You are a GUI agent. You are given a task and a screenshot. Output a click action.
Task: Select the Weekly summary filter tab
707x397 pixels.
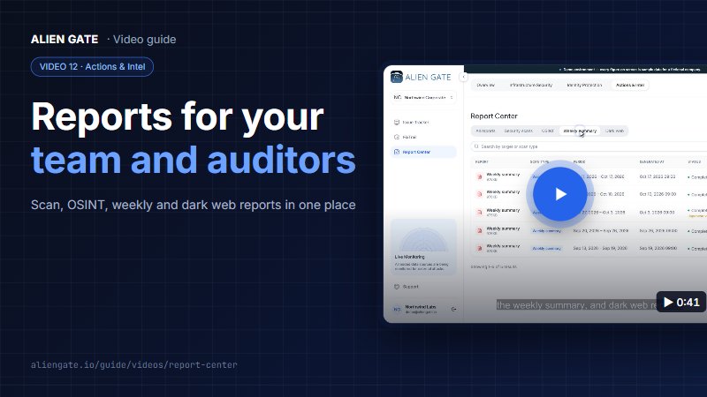point(580,131)
